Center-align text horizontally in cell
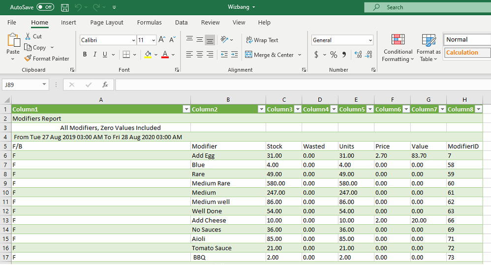 pos(200,55)
